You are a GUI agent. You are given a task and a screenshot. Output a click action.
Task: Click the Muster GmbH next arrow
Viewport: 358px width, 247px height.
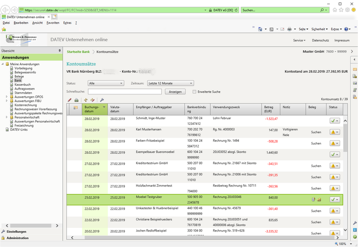(352, 51)
